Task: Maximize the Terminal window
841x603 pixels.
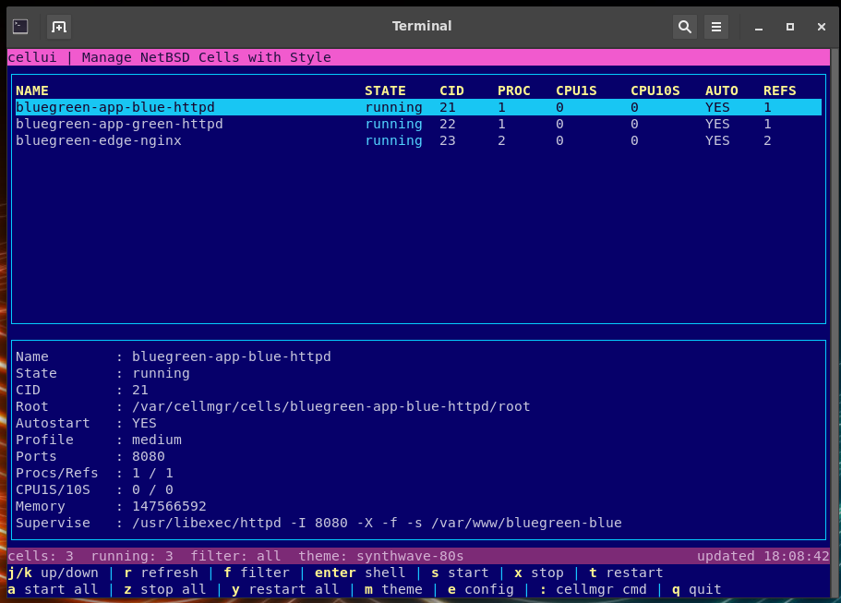Action: [790, 27]
